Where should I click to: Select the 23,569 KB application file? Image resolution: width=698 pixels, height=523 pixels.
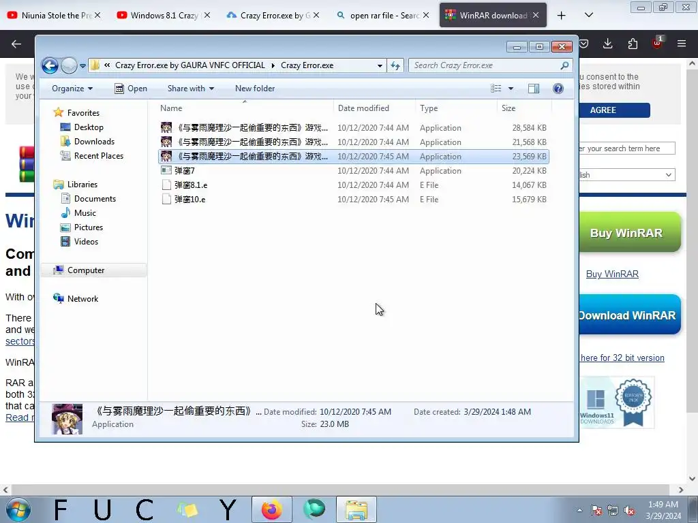(354, 157)
